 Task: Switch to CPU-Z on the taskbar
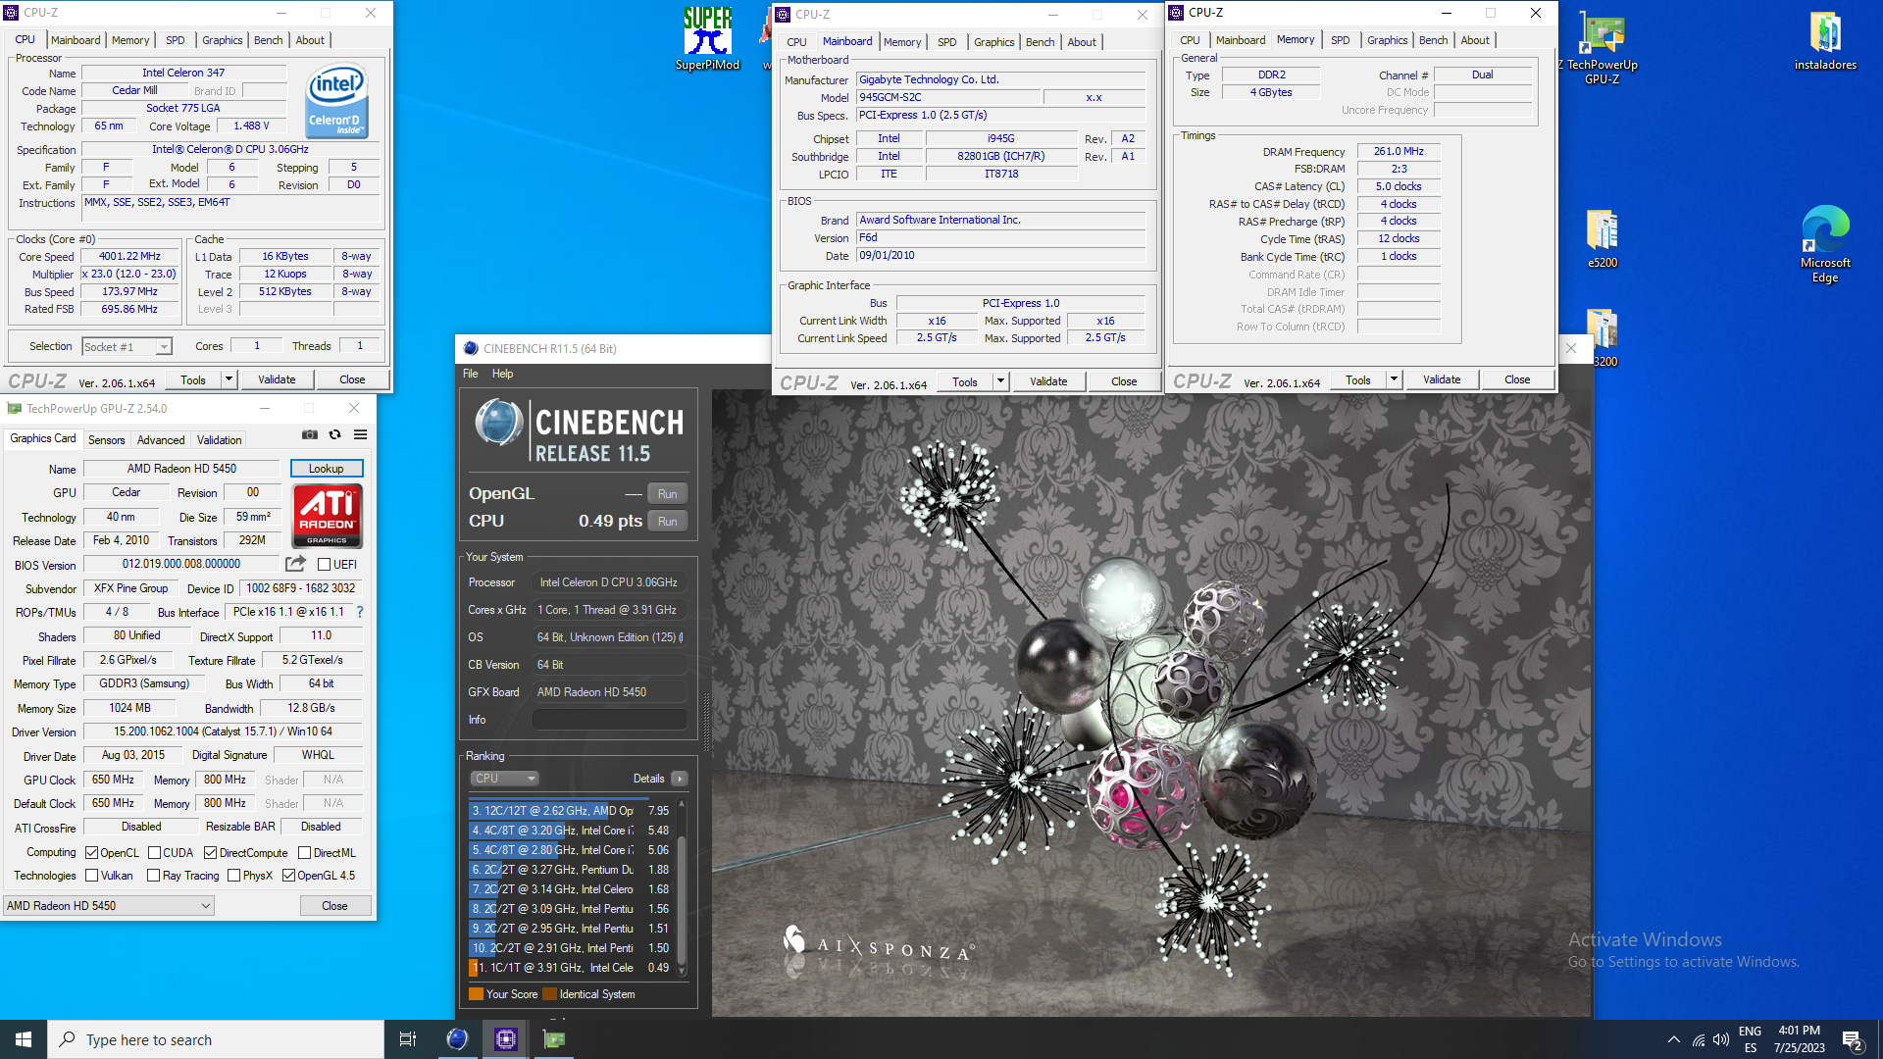click(506, 1039)
